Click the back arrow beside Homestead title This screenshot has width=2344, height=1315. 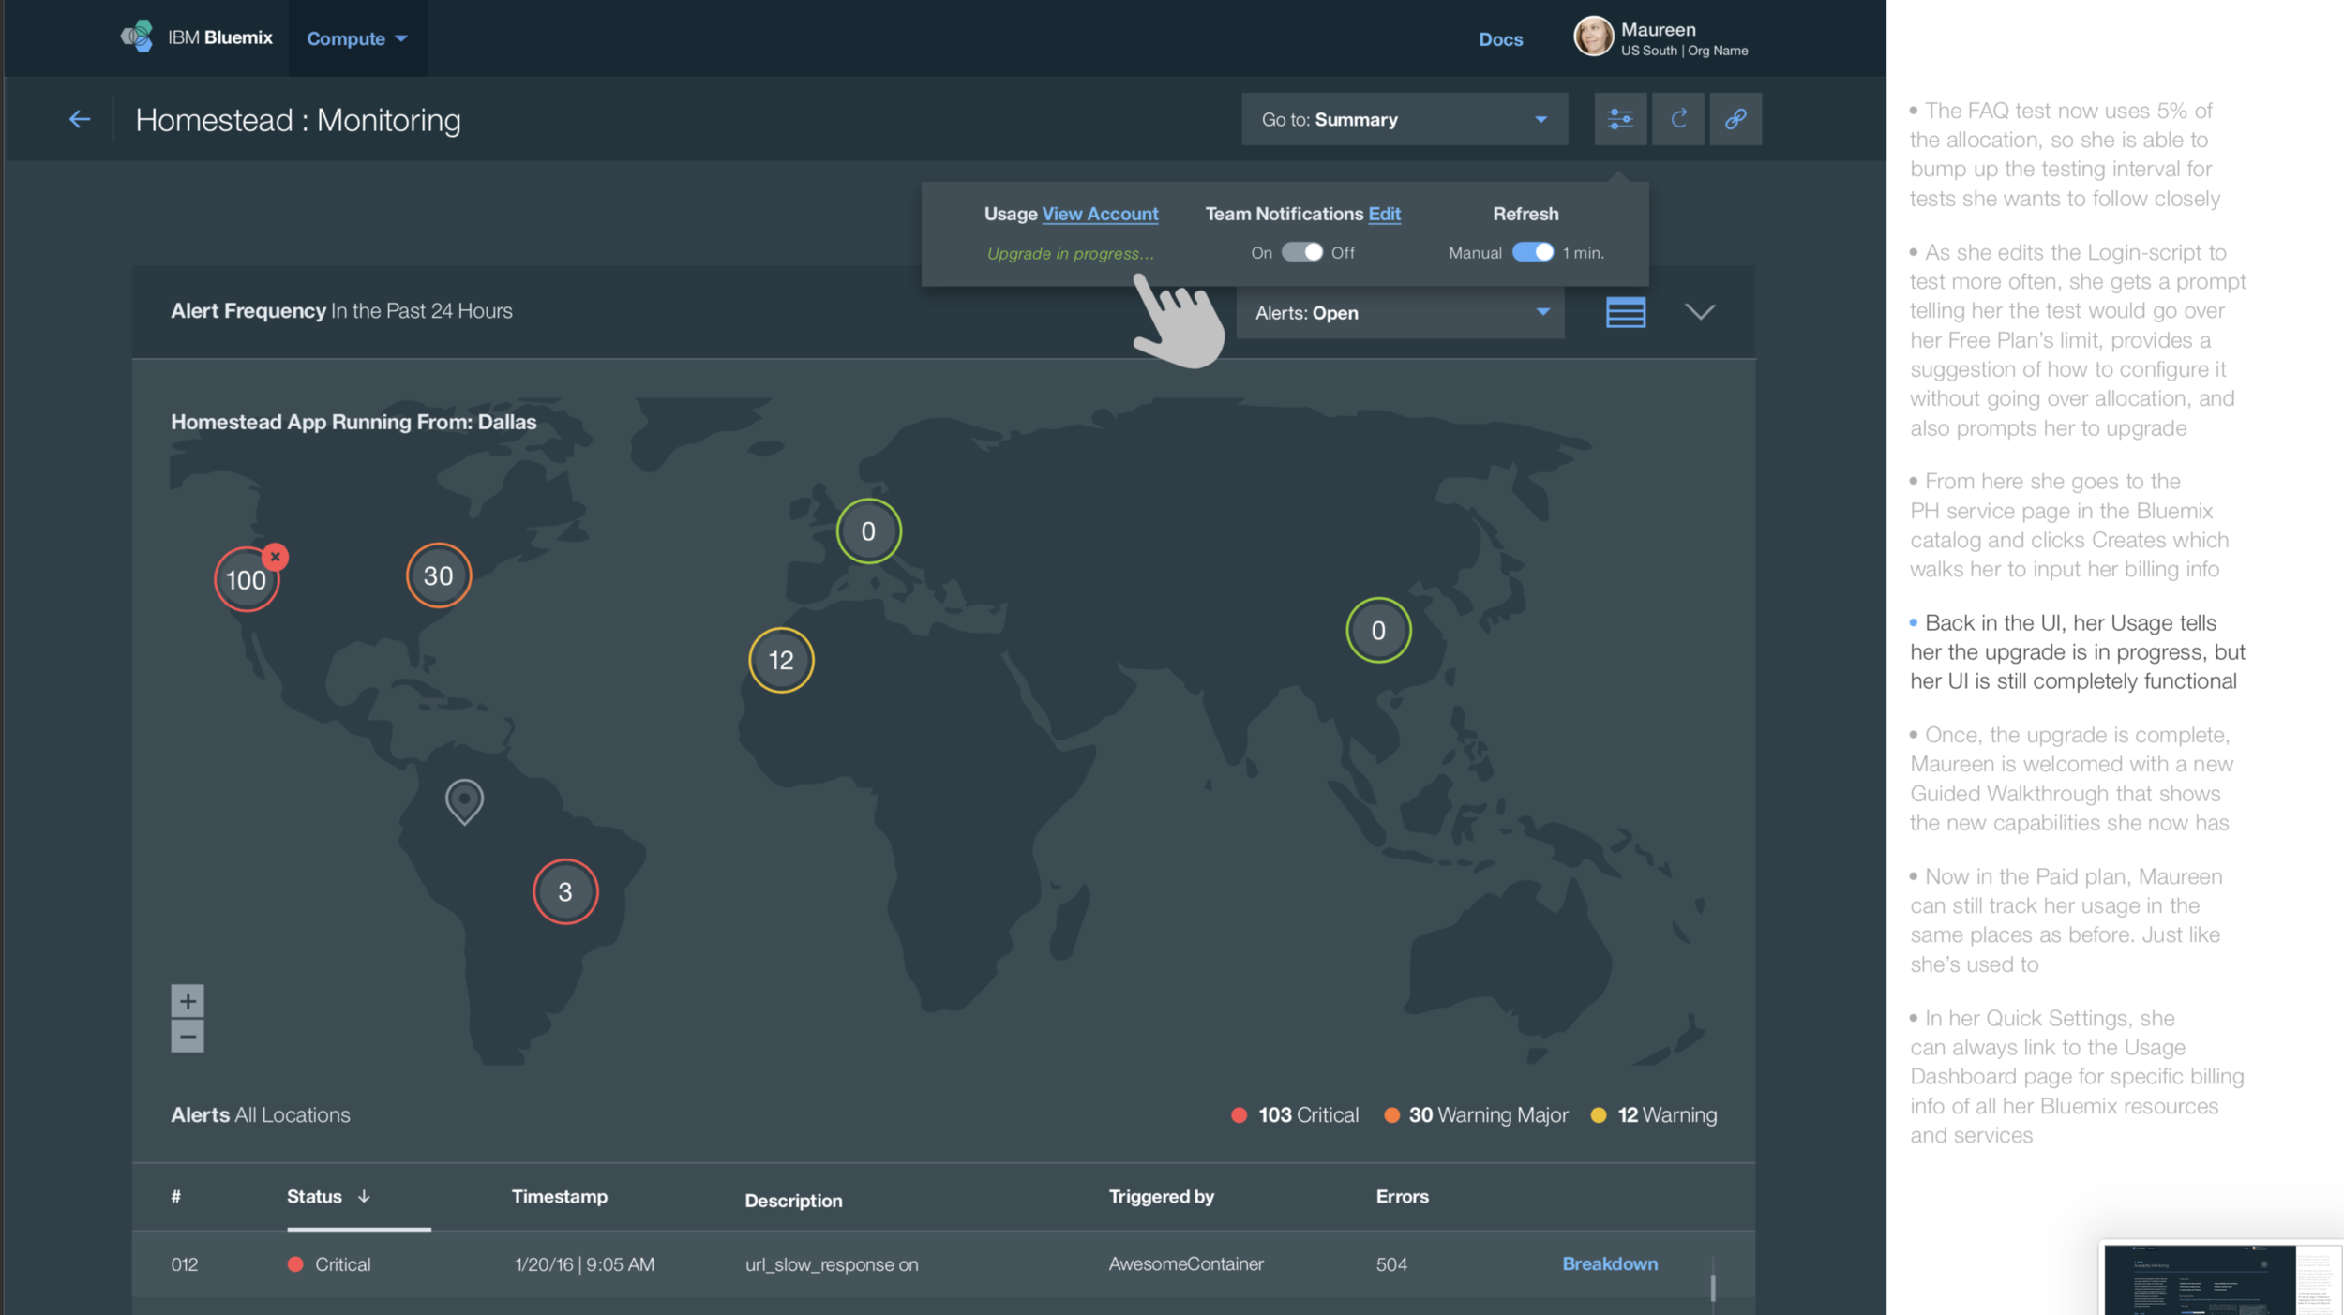pos(80,119)
